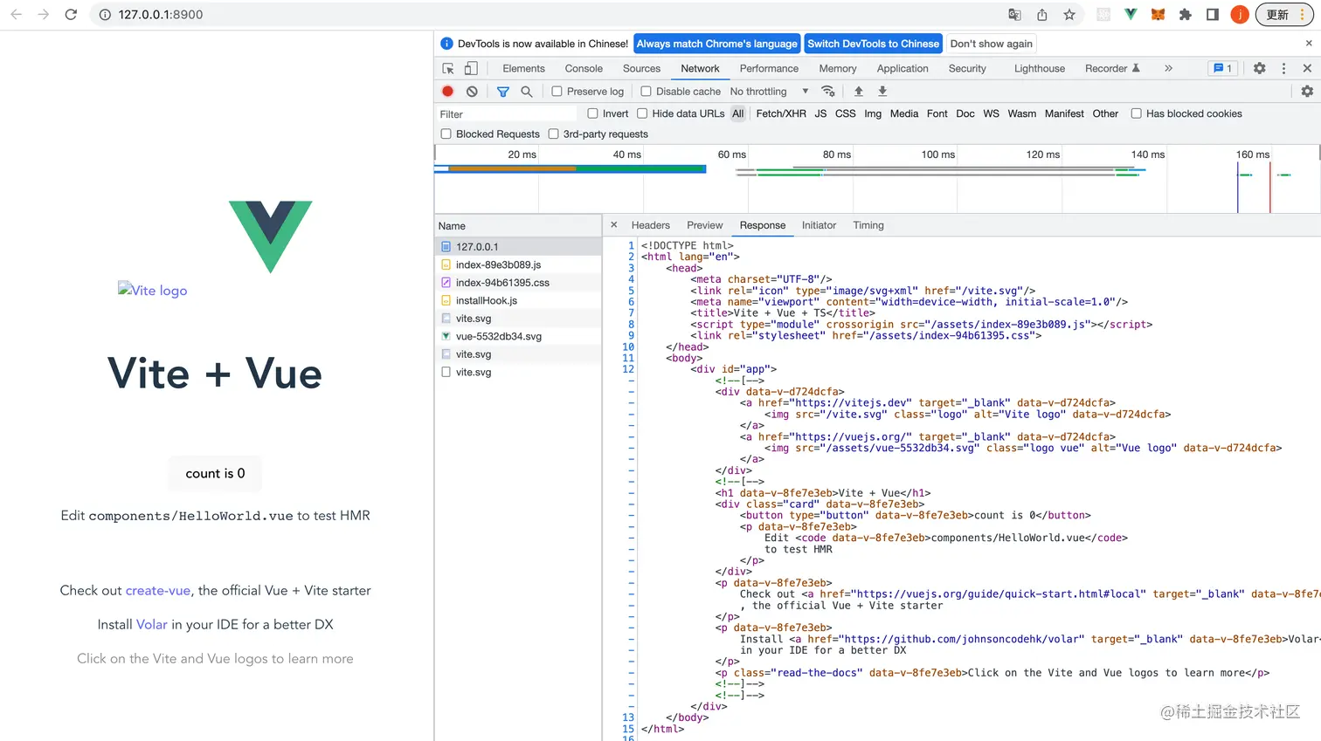Filter requests by JS type

pos(820,113)
